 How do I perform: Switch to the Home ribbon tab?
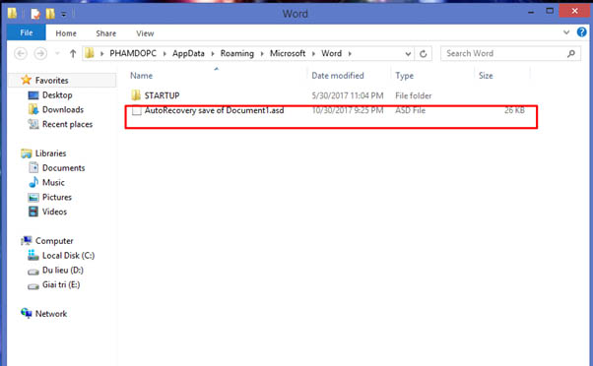(x=66, y=33)
